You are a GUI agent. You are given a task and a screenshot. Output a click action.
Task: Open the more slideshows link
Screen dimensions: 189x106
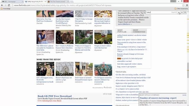(125, 24)
